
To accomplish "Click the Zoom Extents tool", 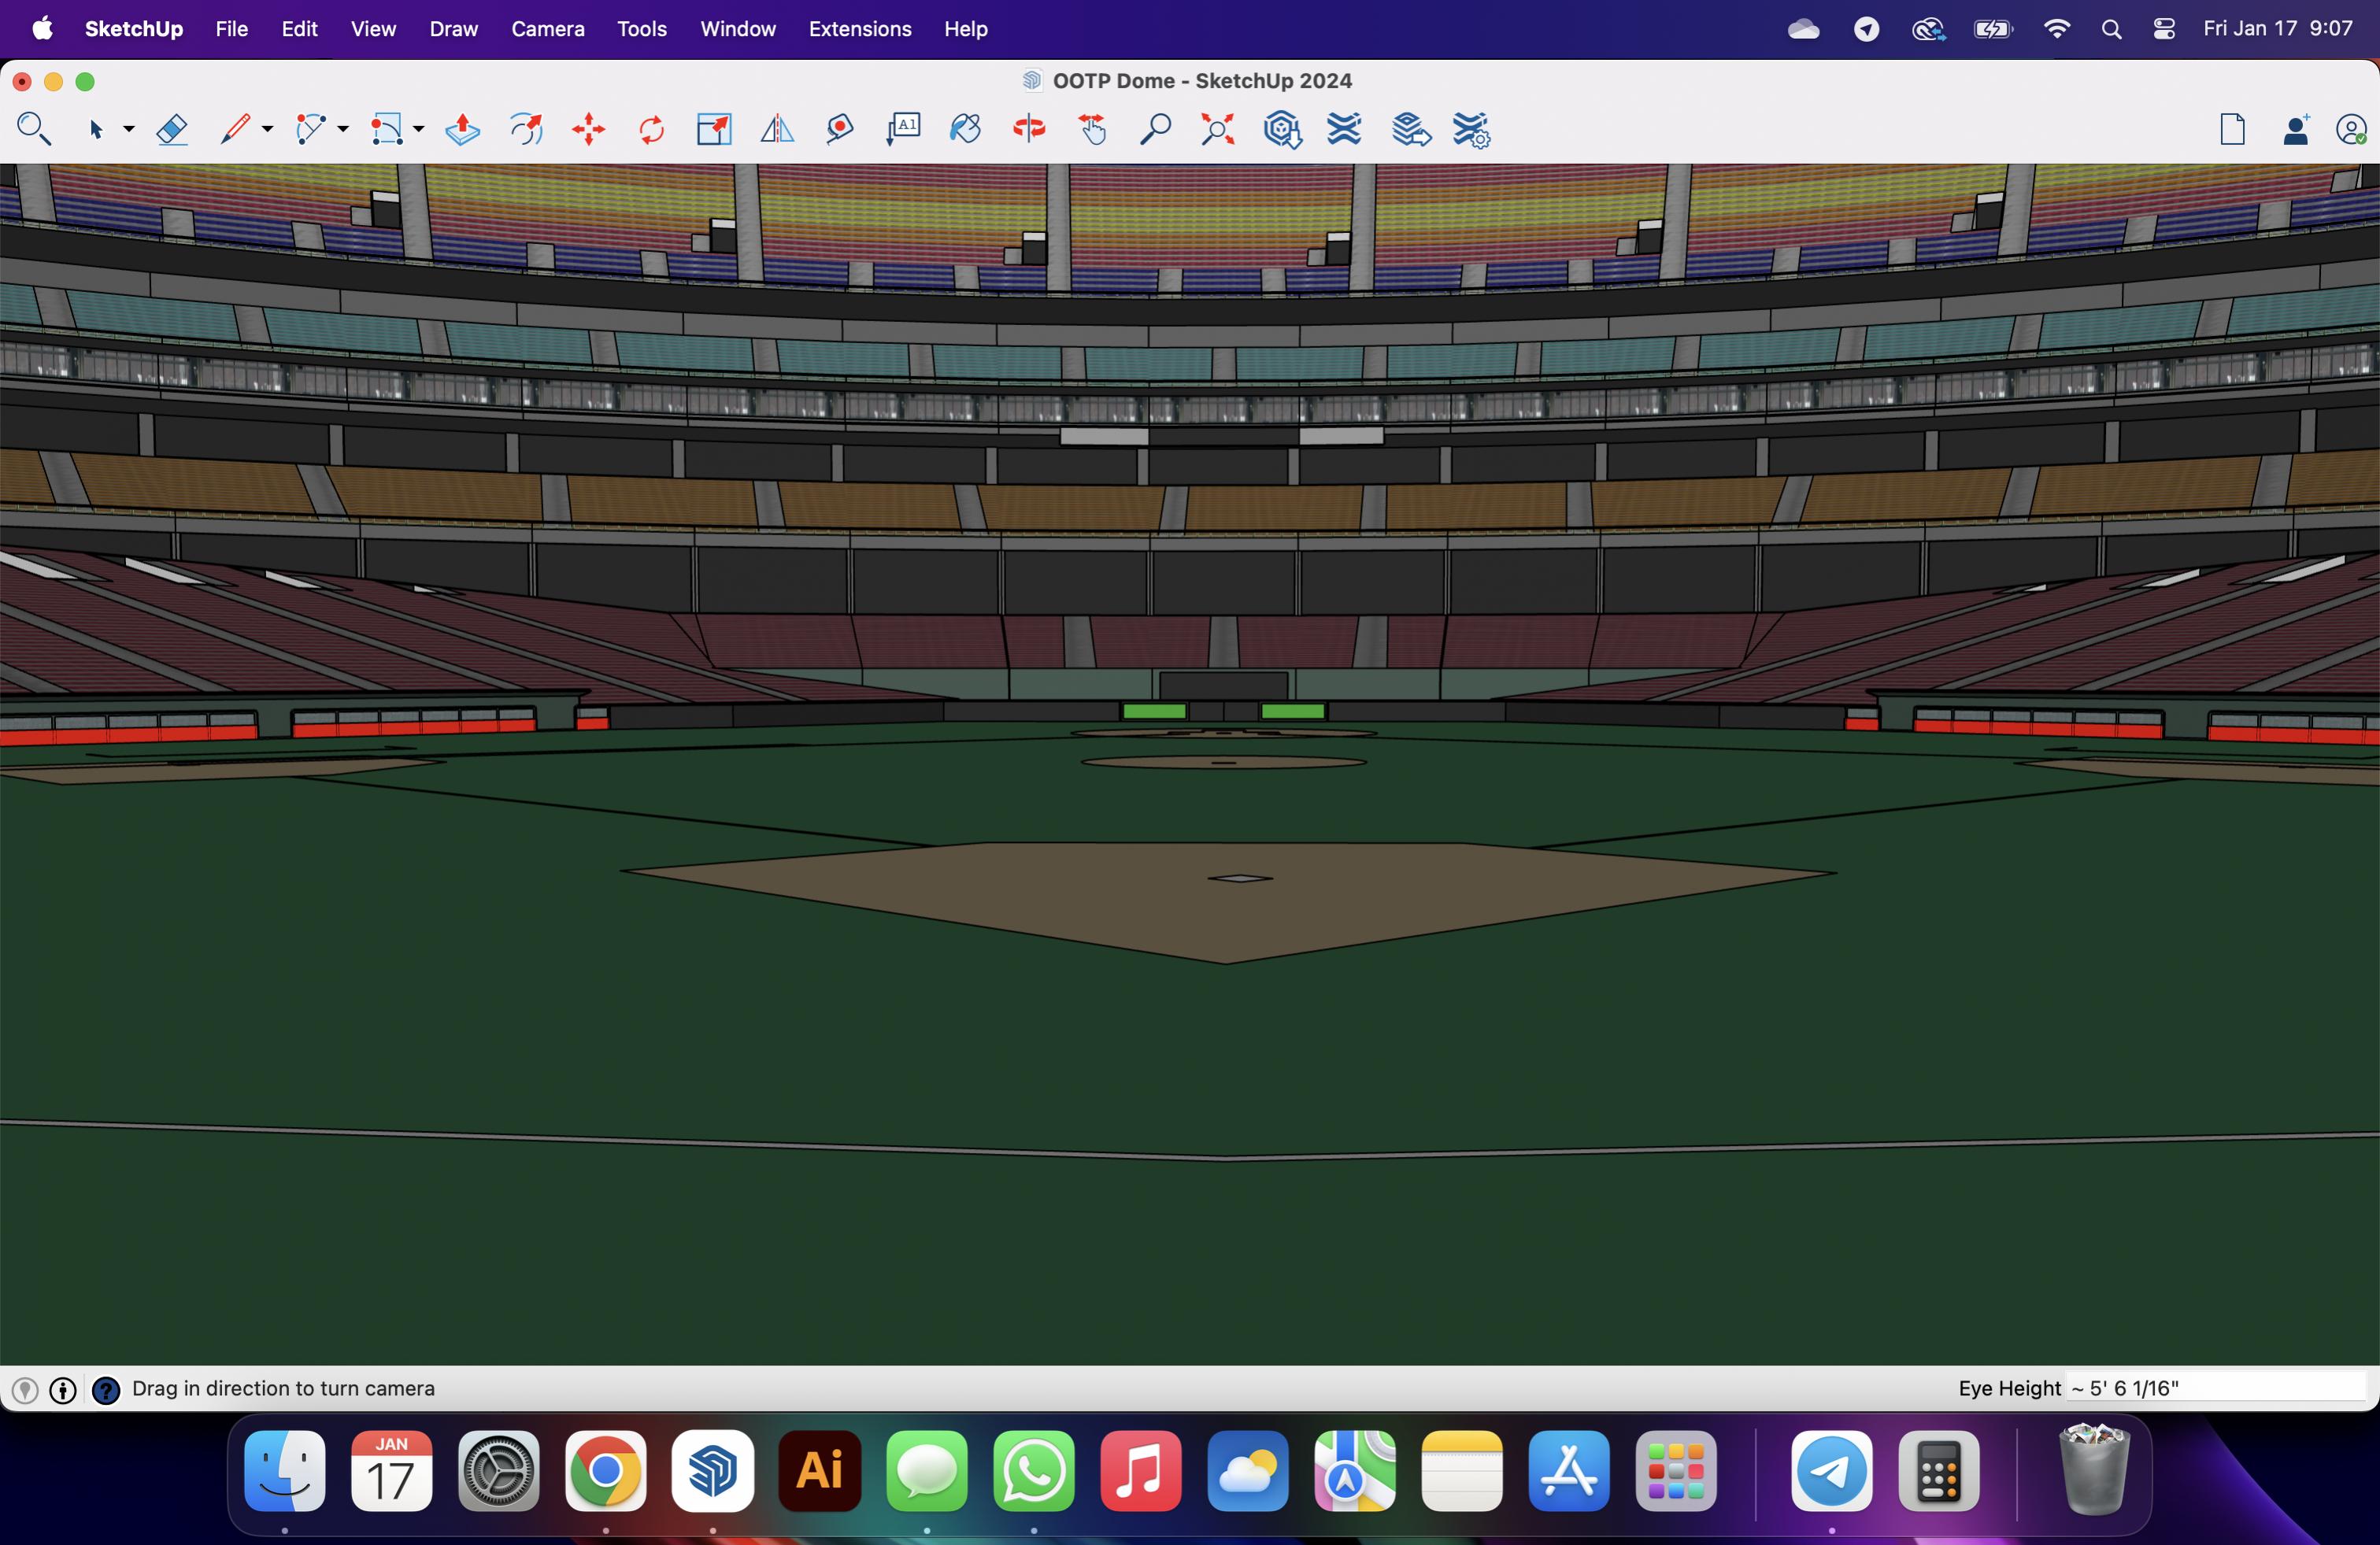I will (1218, 130).
